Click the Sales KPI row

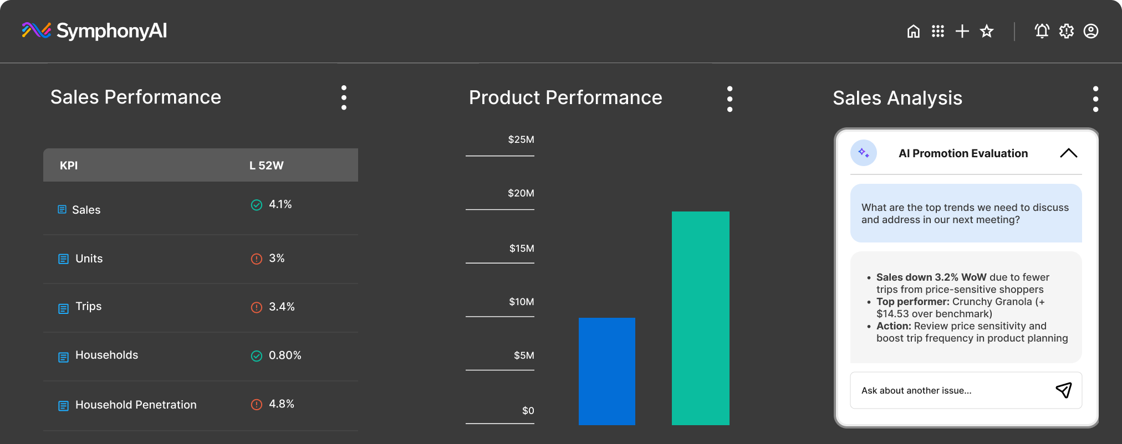pos(86,210)
